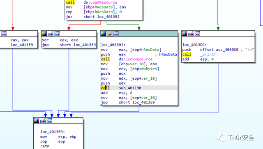The width and height of the screenshot is (263, 149).
Task: Click the edit comment icon on the xor eax node
Action: coord(51,34)
